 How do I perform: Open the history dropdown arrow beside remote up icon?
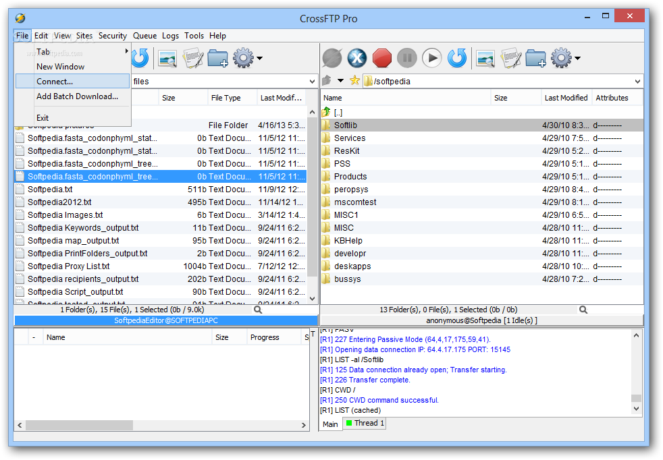point(340,80)
